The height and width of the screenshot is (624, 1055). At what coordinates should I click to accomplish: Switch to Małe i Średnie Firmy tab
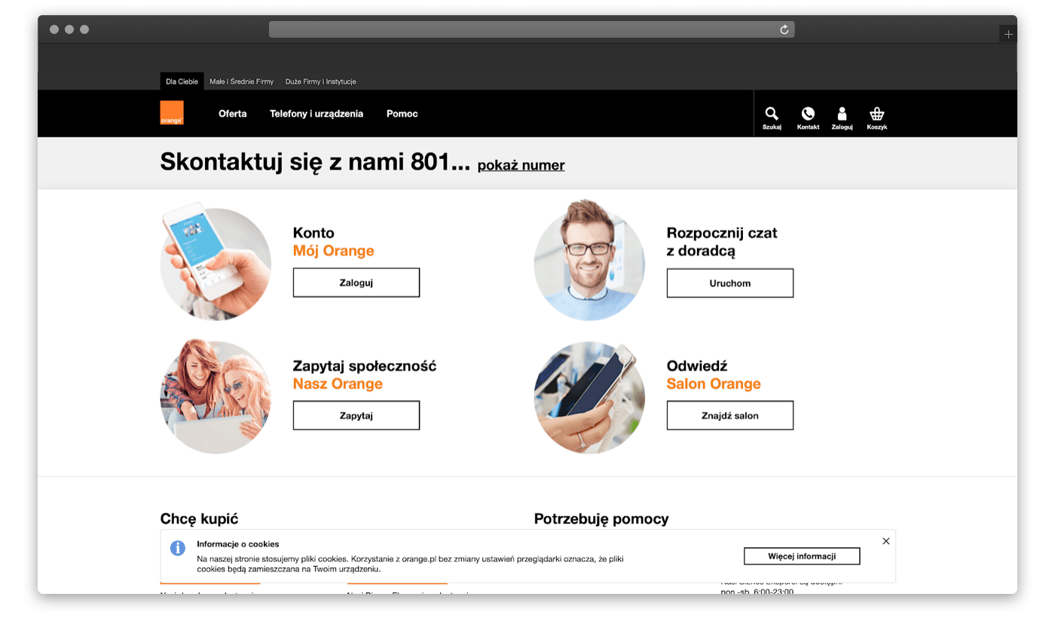click(x=242, y=81)
